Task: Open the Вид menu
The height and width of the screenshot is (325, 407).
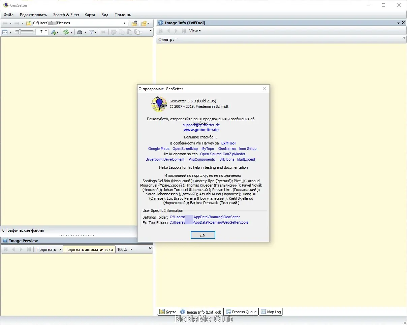Action: click(x=105, y=15)
